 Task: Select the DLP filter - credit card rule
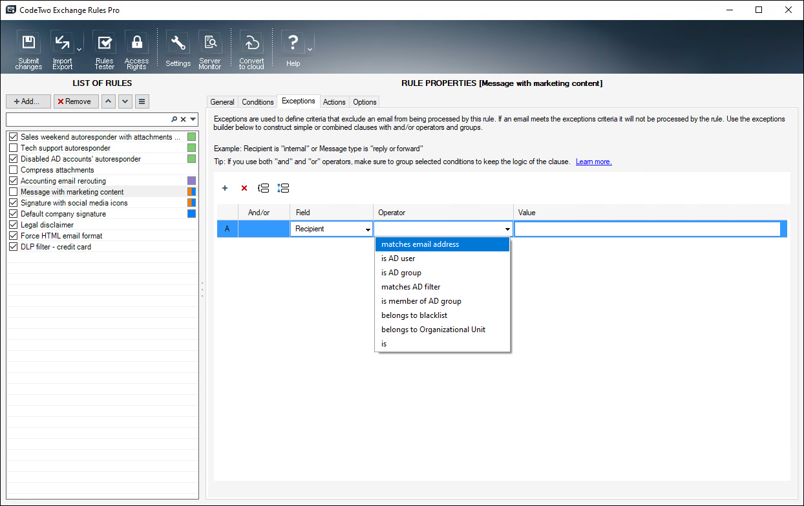tap(56, 247)
